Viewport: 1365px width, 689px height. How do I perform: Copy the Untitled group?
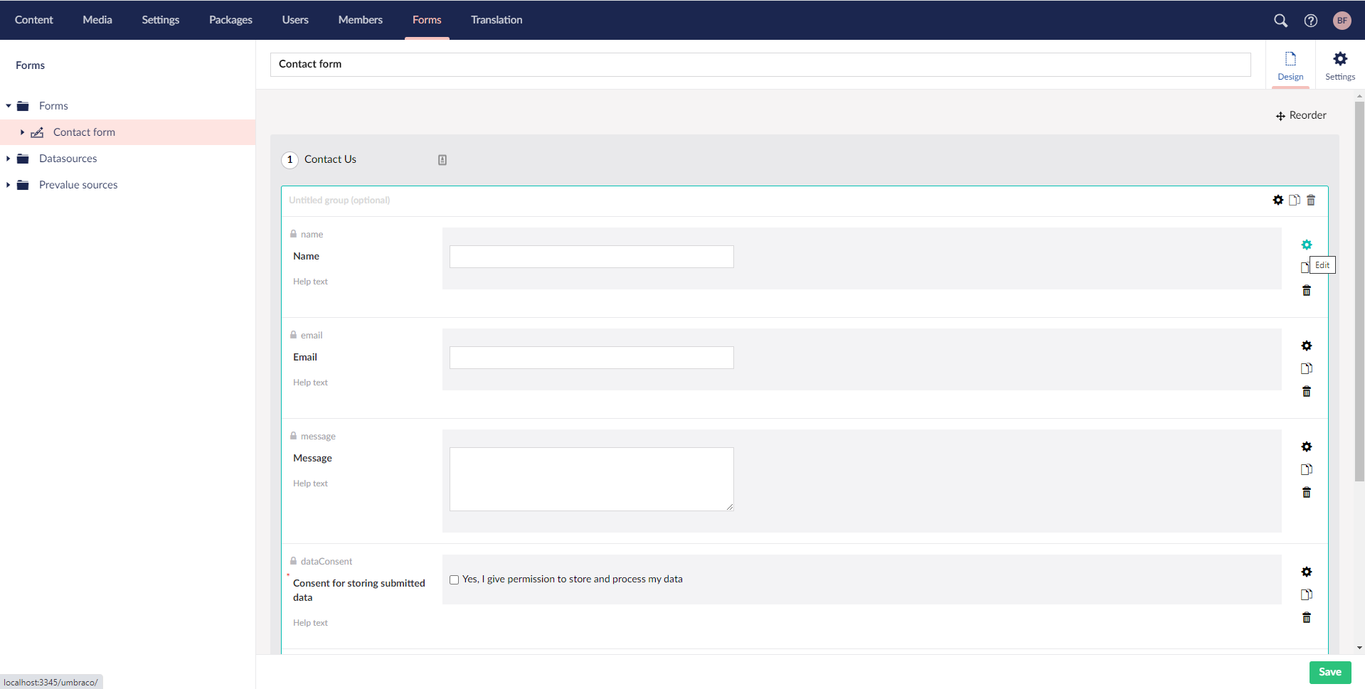(x=1295, y=200)
